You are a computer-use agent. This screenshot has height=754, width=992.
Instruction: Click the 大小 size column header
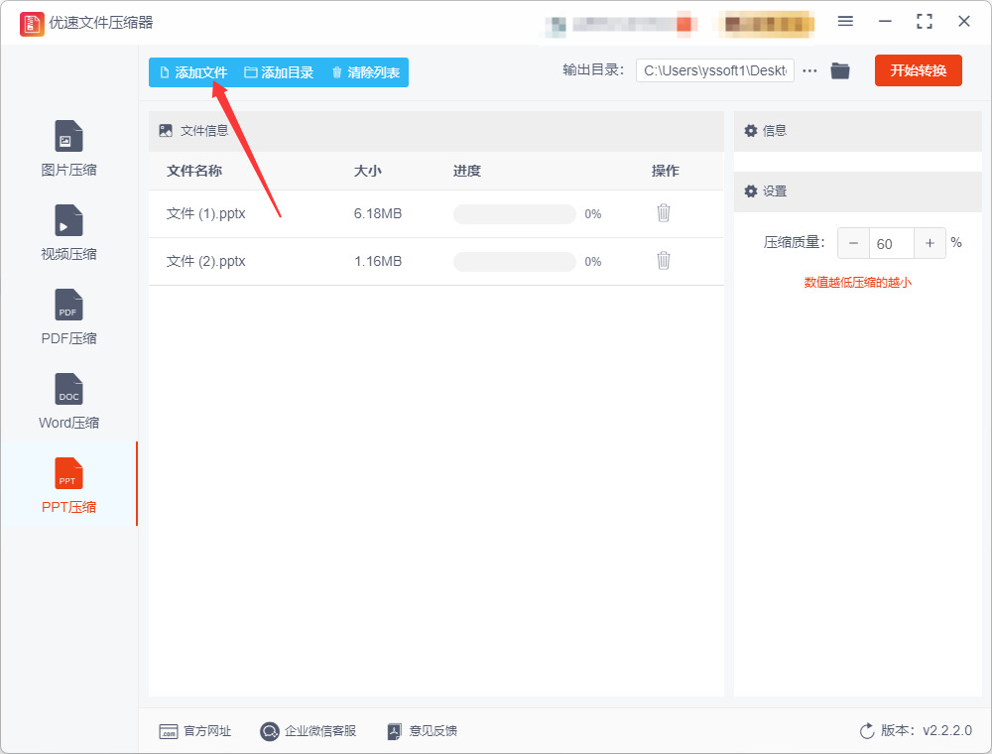(x=368, y=171)
